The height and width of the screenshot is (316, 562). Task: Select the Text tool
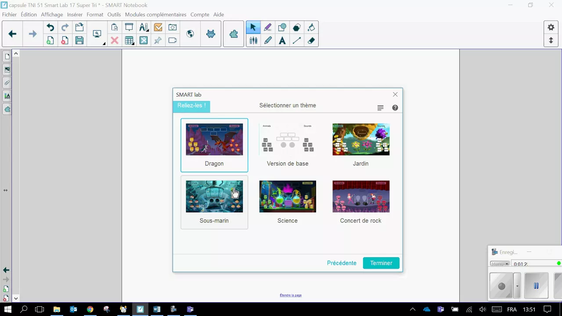[x=282, y=40]
